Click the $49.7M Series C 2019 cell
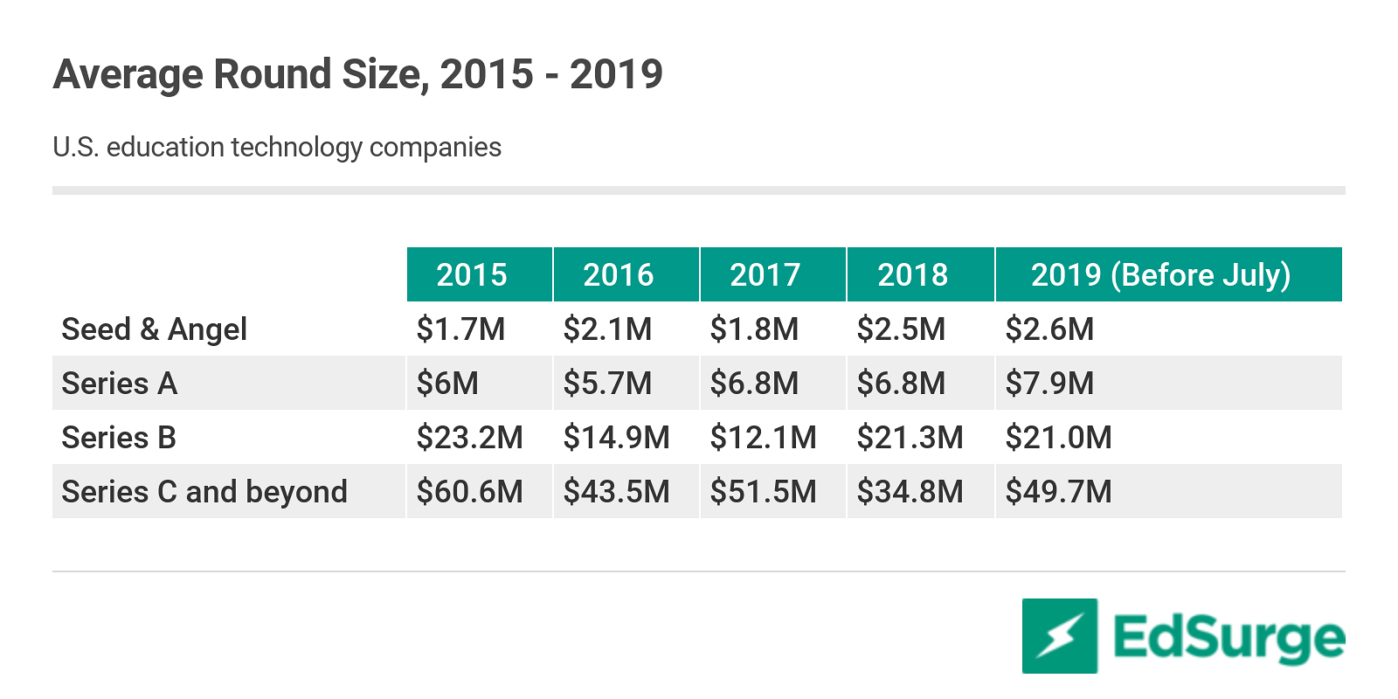 click(x=1169, y=491)
